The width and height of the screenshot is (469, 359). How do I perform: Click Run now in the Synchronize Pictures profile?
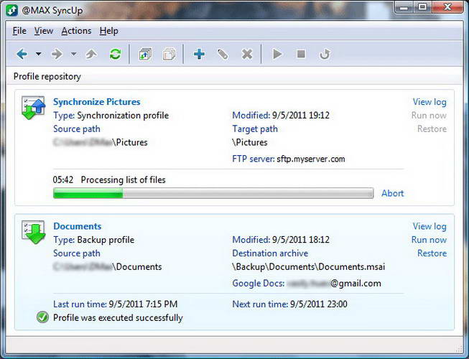pos(429,116)
